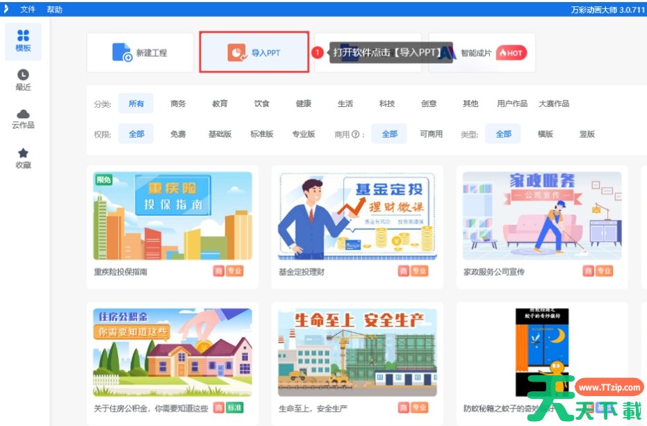Click the 重疾险投保指南 title text
Image resolution: width=647 pixels, height=426 pixels.
120,272
